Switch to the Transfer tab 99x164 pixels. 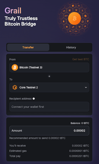click(28, 47)
